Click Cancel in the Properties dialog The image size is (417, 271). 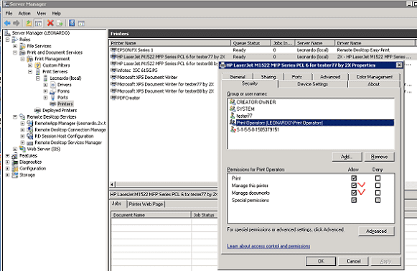pos(353,261)
